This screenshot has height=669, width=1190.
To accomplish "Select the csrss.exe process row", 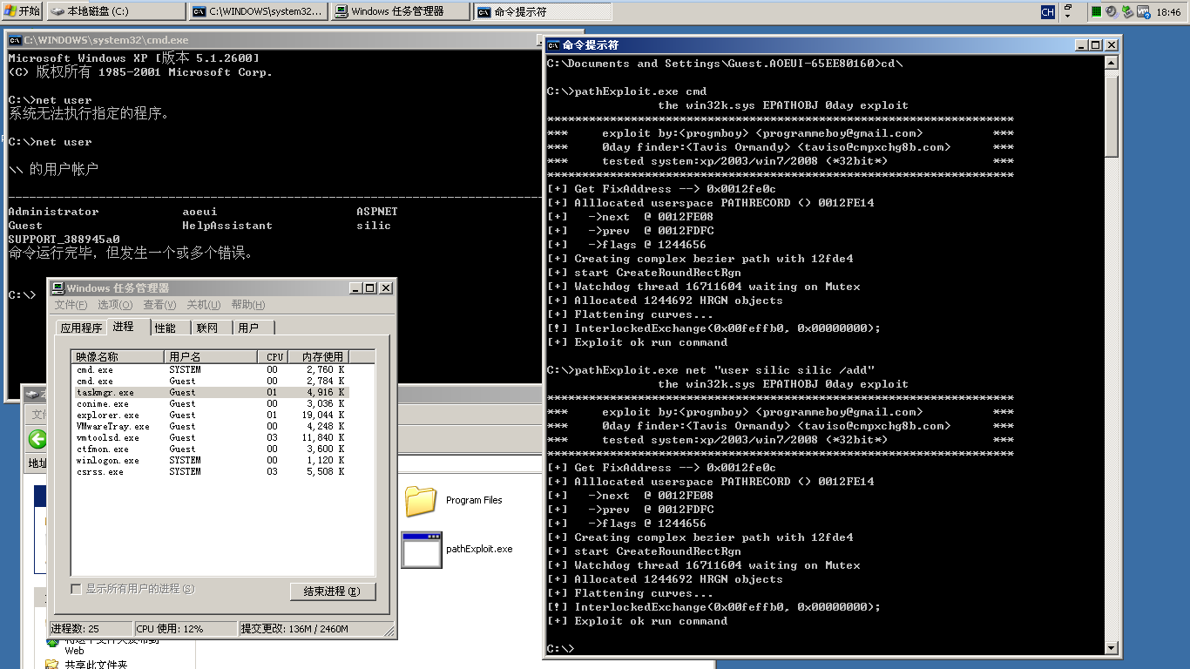I will click(x=210, y=471).
